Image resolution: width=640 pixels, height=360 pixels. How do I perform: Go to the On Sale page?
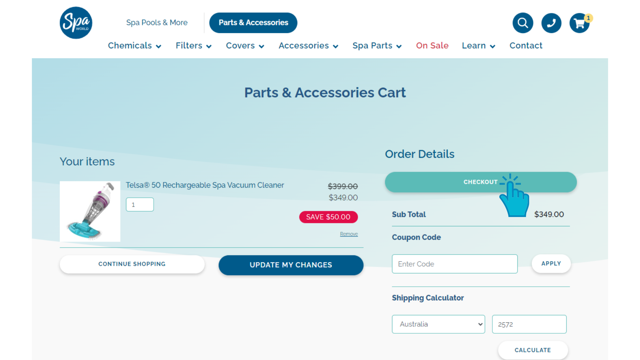[x=432, y=46]
